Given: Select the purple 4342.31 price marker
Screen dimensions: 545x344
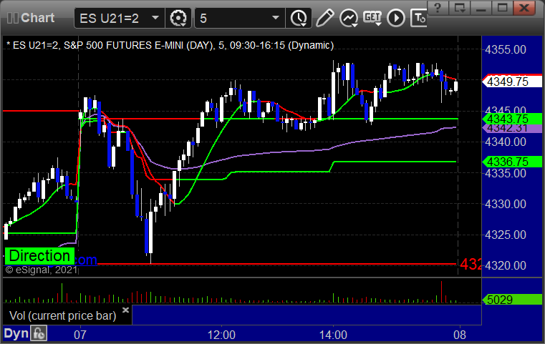Looking at the screenshot, I should point(512,129).
